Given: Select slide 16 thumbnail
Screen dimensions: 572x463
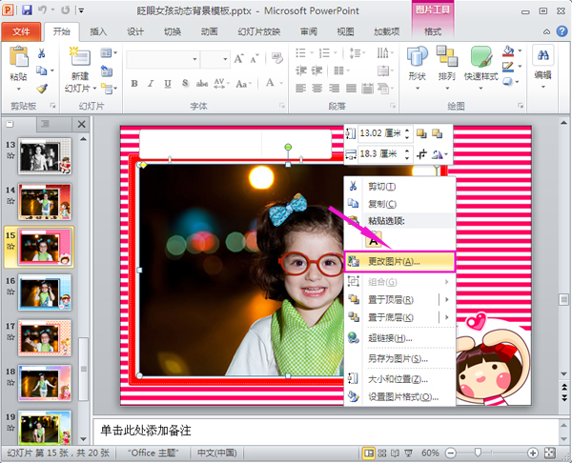Looking at the screenshot, I should pyautogui.click(x=45, y=292).
